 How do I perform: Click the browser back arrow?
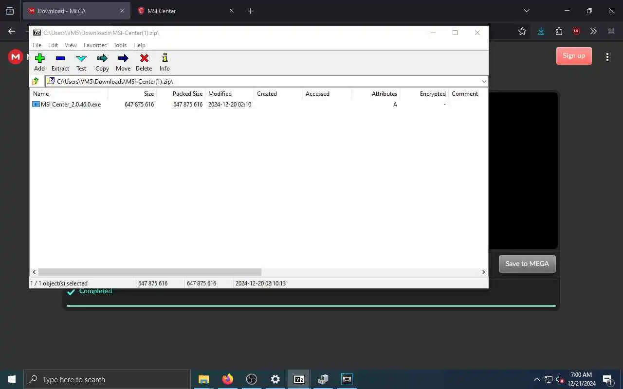[x=12, y=31]
